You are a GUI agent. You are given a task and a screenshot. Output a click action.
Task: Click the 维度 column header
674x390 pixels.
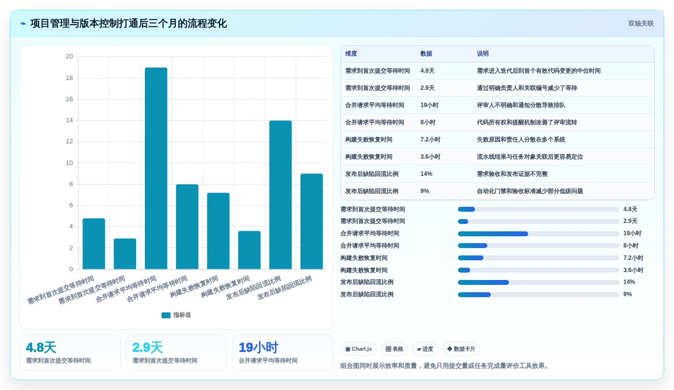[x=351, y=54]
